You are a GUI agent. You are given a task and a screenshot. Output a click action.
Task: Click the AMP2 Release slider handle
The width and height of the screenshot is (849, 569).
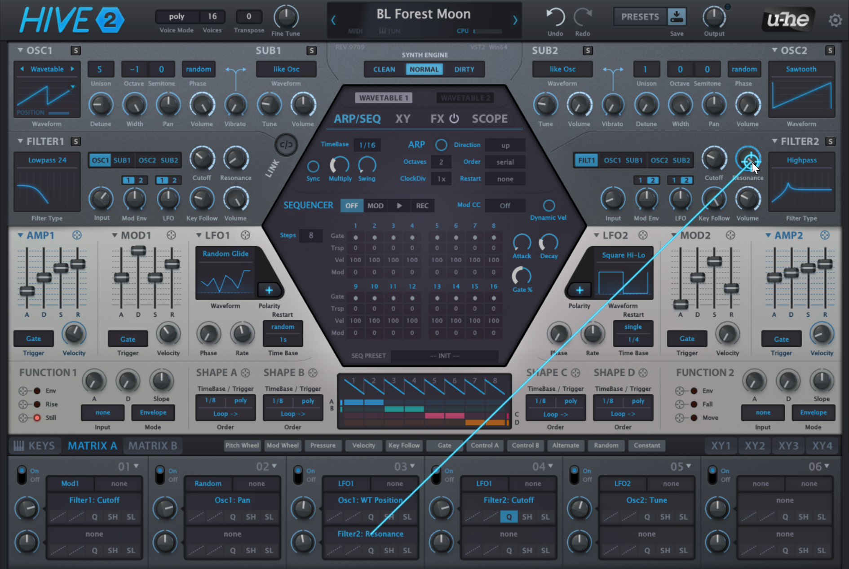tap(825, 264)
